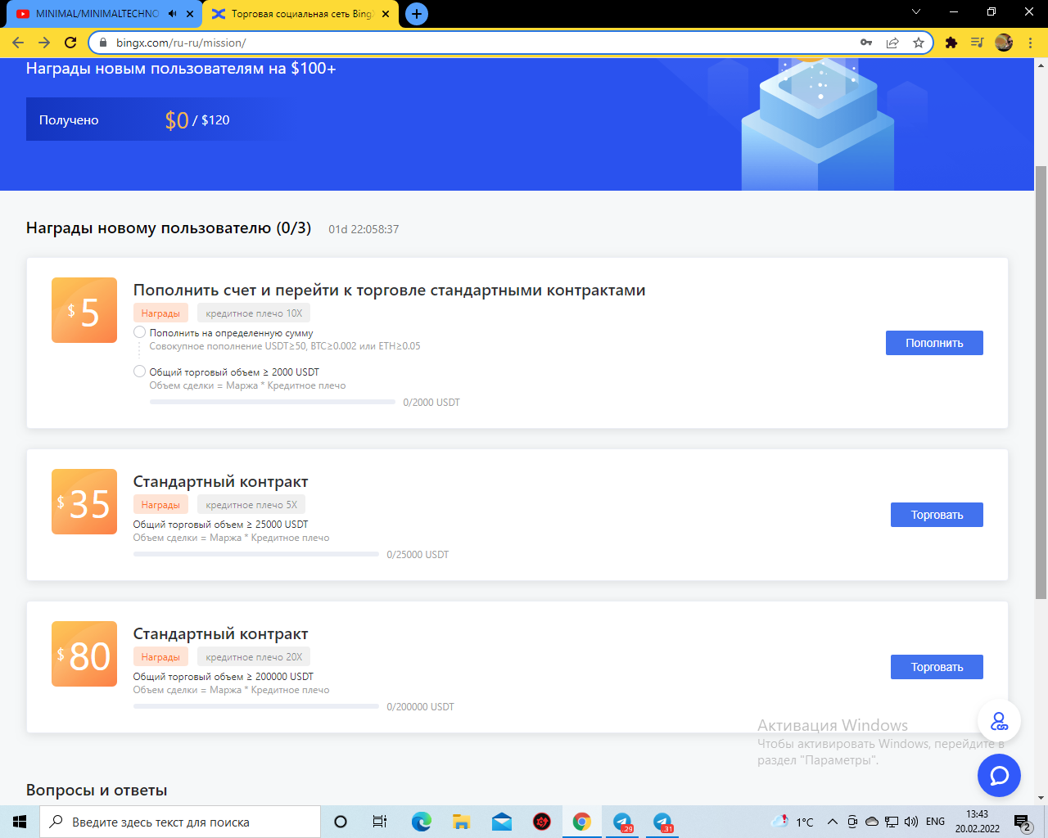Open saved passwords key icon
This screenshot has width=1048, height=838.
[866, 43]
